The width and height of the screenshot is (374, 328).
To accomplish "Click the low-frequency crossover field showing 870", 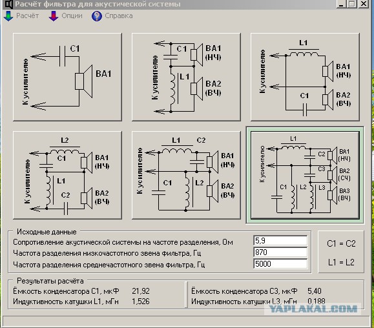I will coord(280,252).
